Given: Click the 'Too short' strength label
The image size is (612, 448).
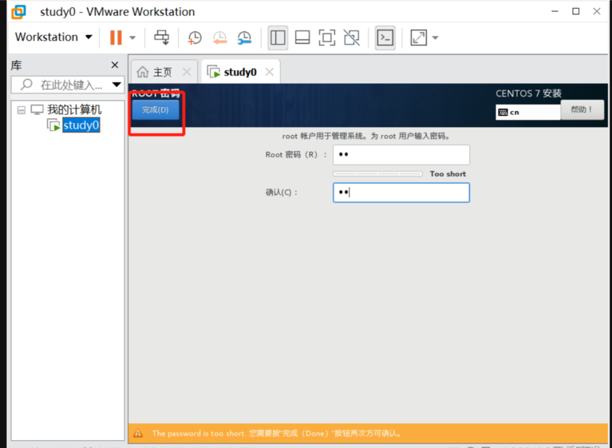Looking at the screenshot, I should click(448, 174).
